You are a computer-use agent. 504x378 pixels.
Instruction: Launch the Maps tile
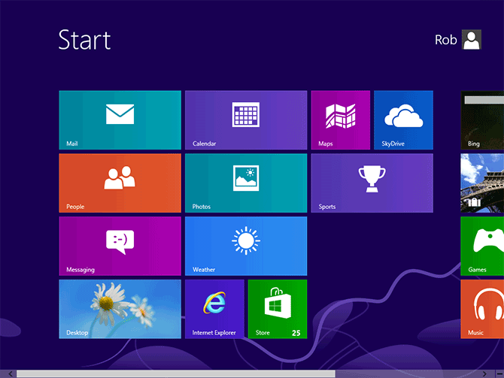(341, 119)
